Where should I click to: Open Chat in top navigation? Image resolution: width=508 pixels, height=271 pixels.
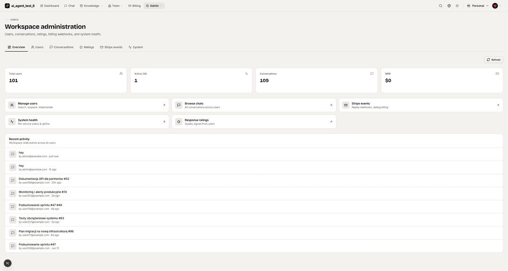tap(69, 6)
